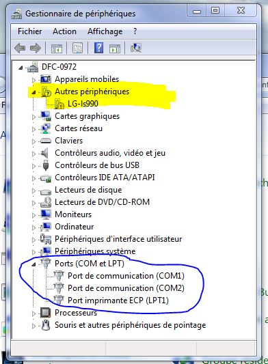Click the Lecteurs de disque icon

pyautogui.click(x=46, y=191)
